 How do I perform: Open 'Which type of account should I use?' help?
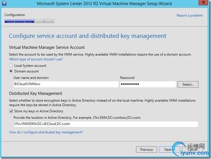point(36,59)
